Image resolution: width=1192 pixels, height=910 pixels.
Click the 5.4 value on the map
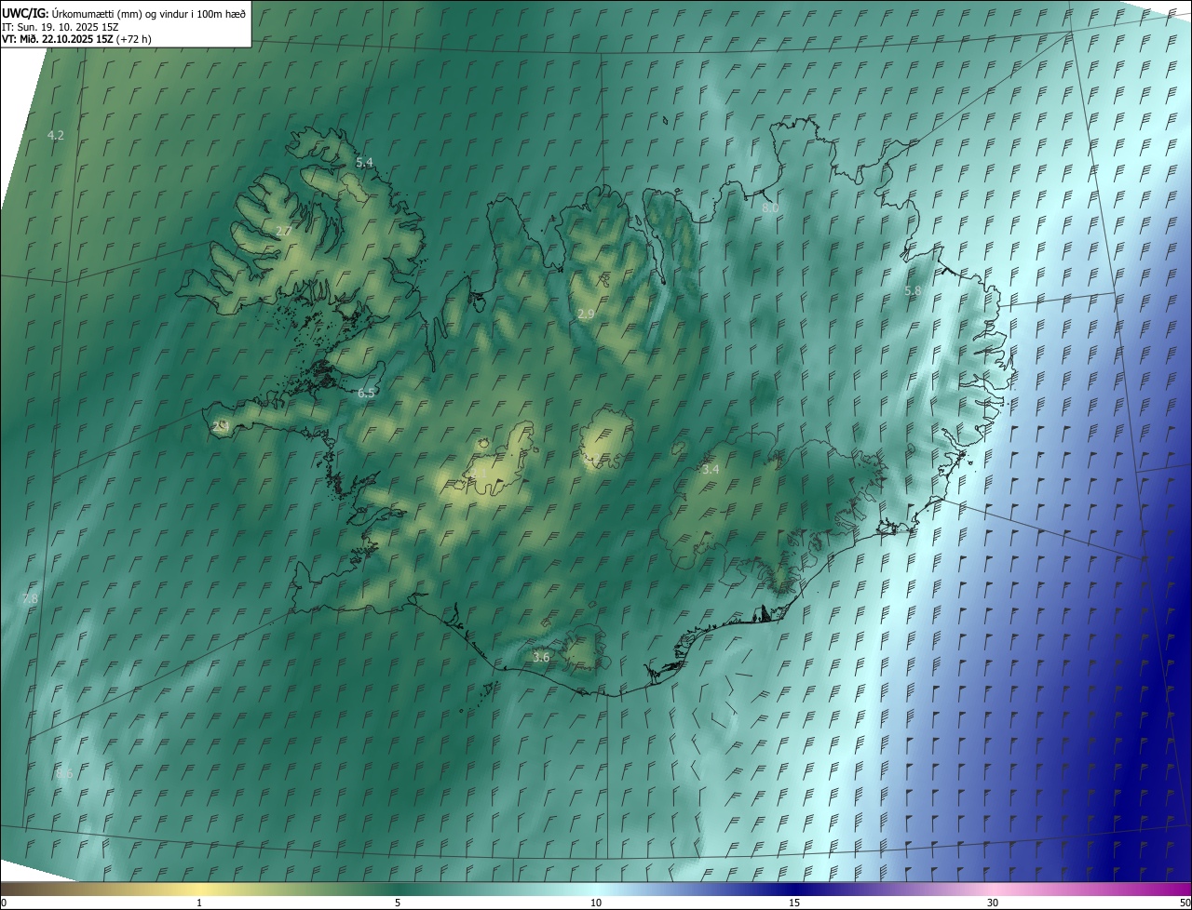[364, 162]
